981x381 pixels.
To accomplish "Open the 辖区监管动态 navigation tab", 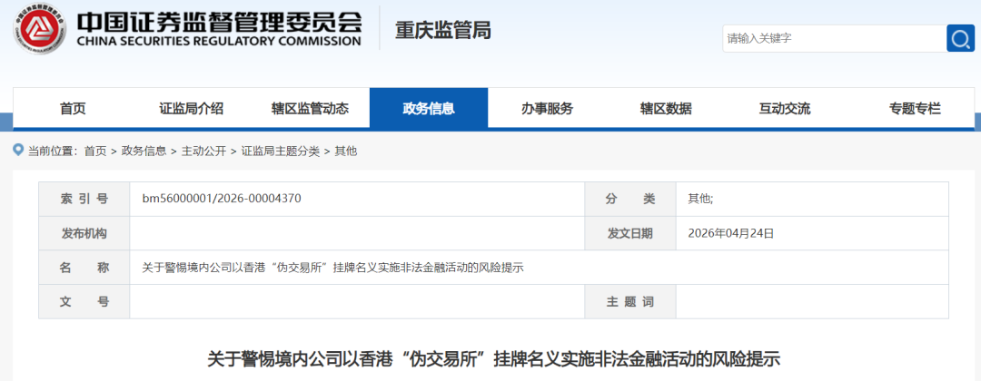I will coord(311,109).
